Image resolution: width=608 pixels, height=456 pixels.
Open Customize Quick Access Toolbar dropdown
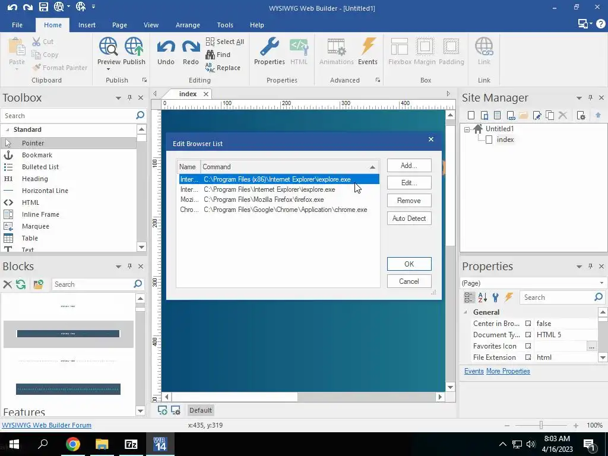point(93,7)
